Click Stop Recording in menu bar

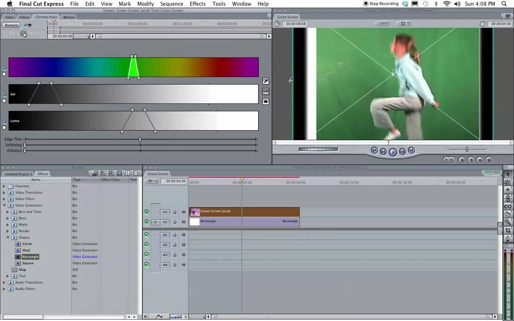[x=381, y=4]
